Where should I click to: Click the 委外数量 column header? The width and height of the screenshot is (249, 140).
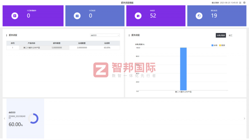tap(57, 43)
